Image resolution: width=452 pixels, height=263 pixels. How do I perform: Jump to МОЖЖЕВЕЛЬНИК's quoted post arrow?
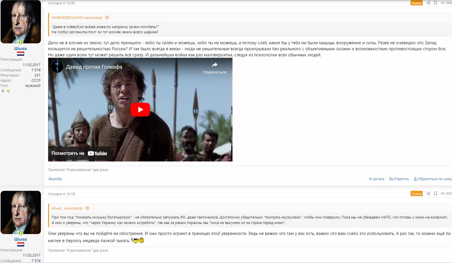click(x=107, y=18)
